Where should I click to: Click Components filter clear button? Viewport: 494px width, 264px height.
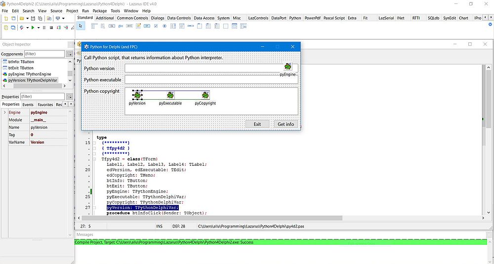[69, 54]
